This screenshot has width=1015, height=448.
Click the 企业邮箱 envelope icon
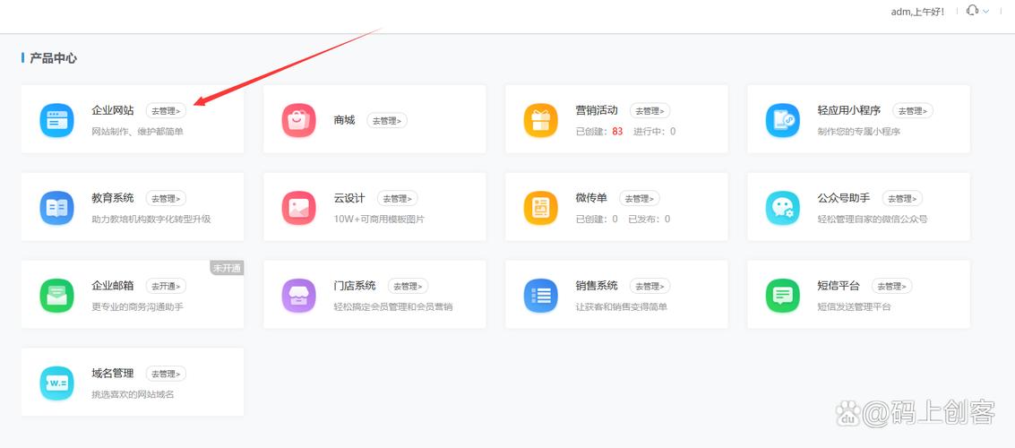(x=57, y=295)
